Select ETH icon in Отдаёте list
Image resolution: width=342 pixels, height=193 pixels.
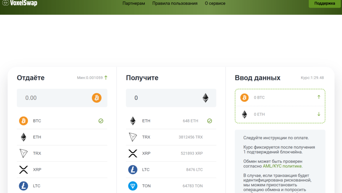(x=24, y=137)
